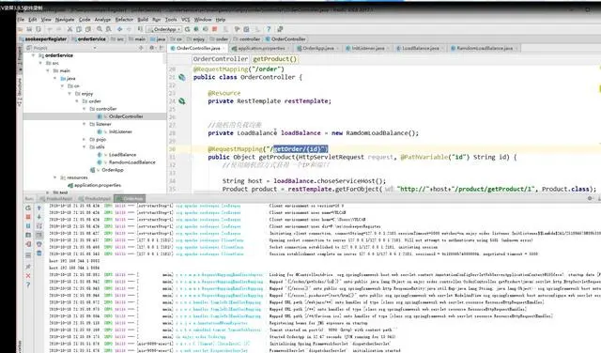Open the Navigate menu
Screen dimensions: 601x353
click(x=65, y=19)
